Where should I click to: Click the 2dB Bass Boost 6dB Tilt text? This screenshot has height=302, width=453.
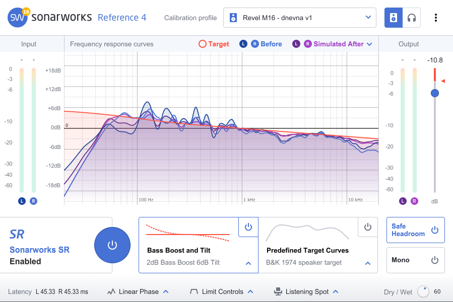tap(183, 262)
